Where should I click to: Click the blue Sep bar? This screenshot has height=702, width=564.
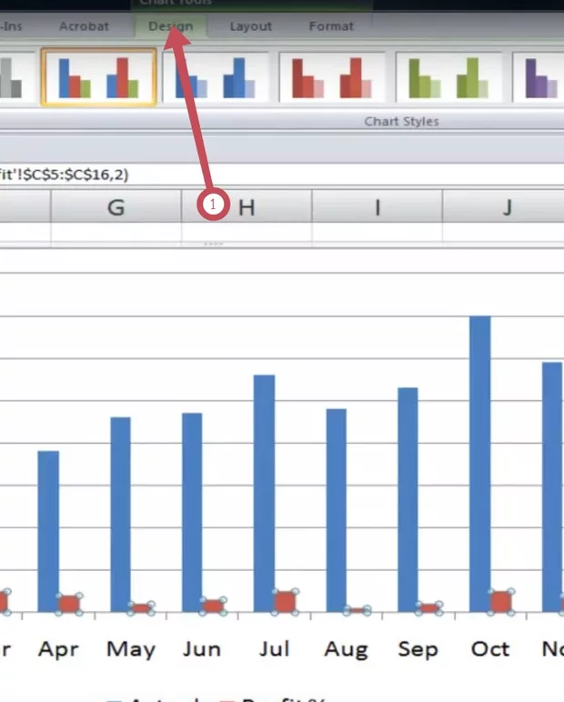(x=408, y=499)
